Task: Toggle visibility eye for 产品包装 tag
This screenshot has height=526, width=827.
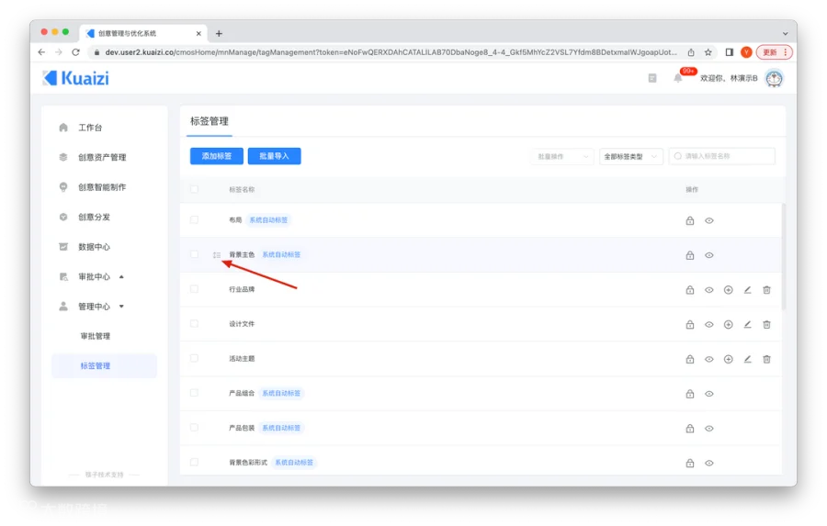Action: tap(709, 429)
